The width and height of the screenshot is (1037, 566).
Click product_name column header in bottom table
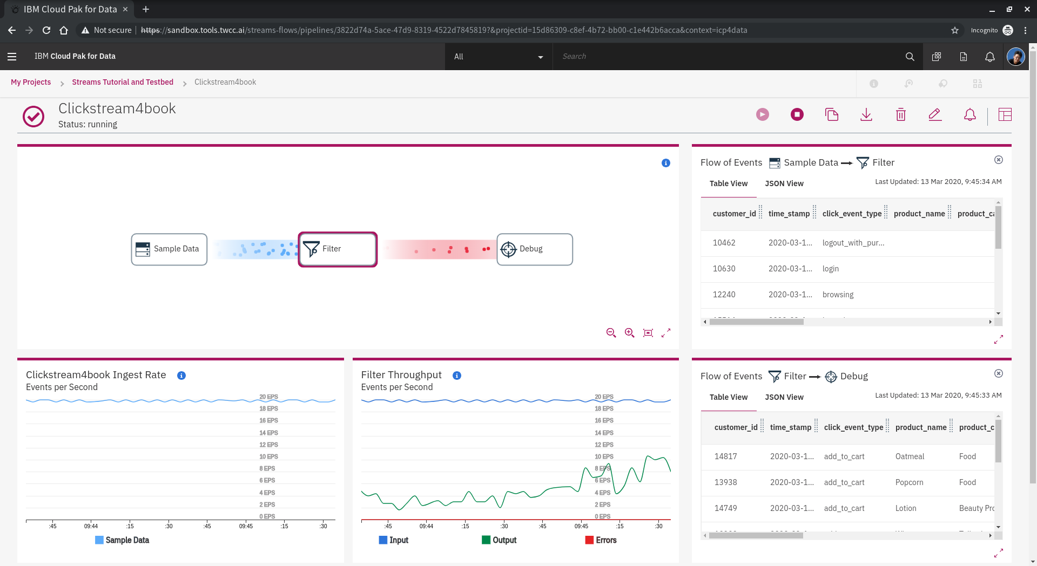[x=921, y=427]
